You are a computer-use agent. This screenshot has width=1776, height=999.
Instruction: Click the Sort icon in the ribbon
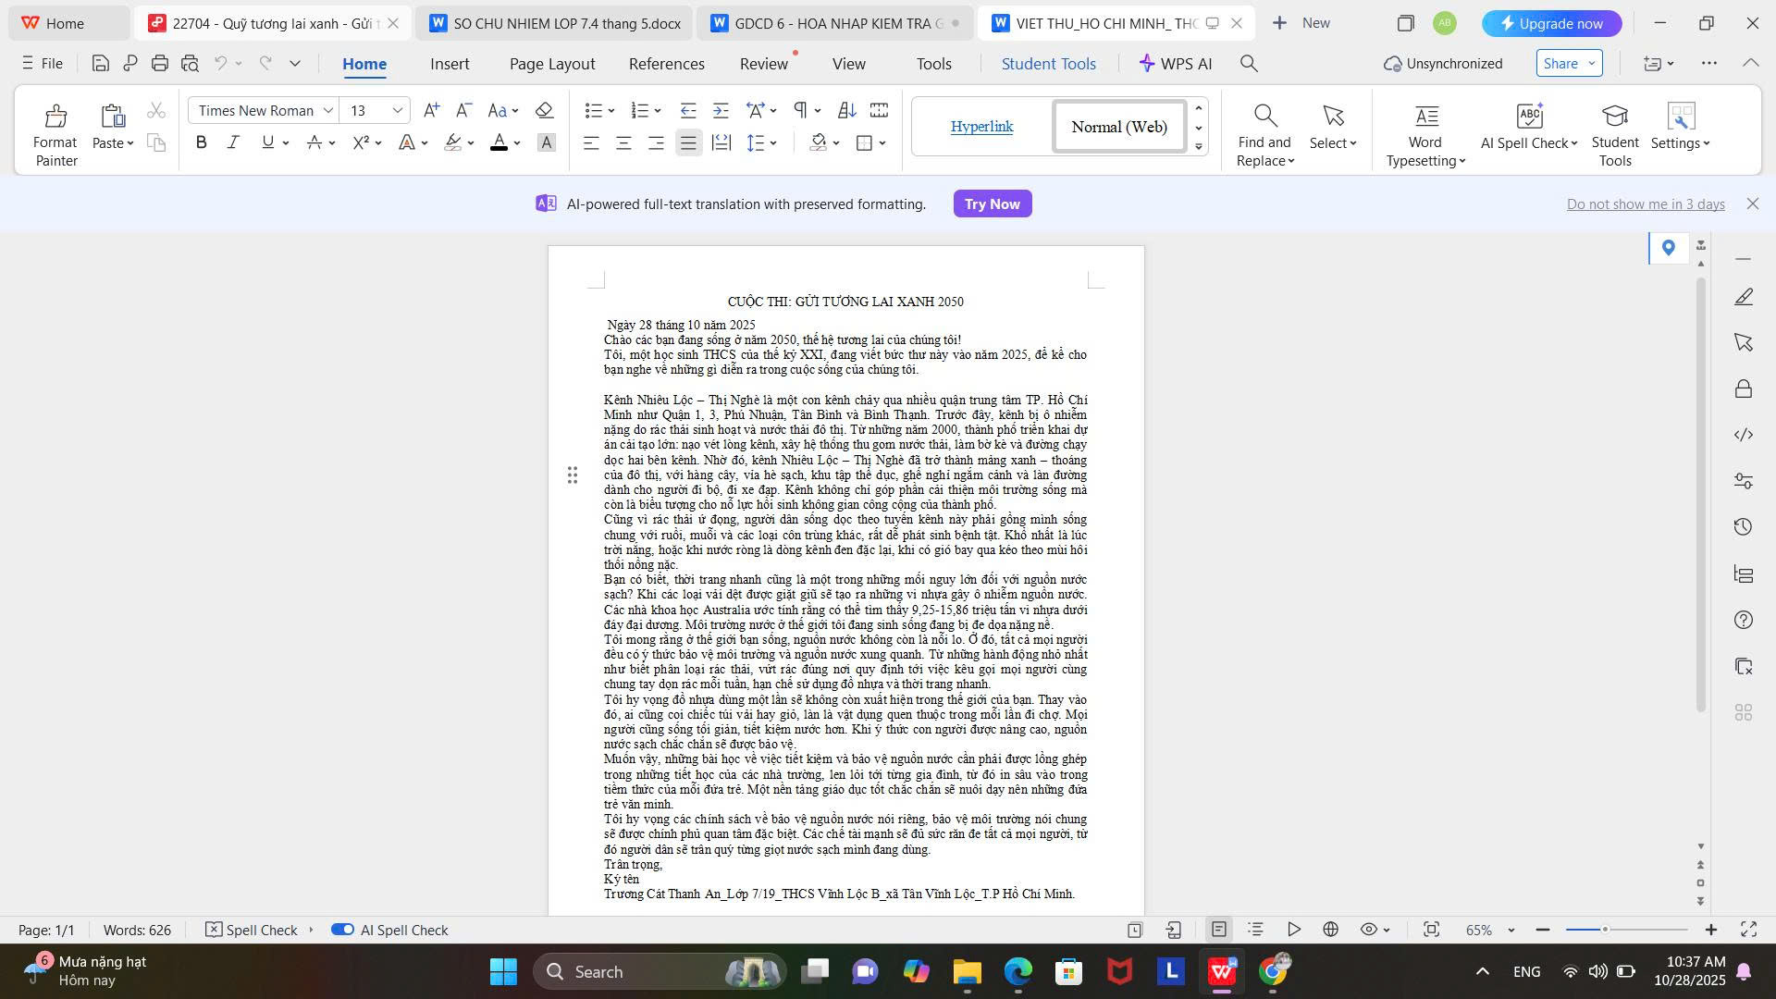846,111
